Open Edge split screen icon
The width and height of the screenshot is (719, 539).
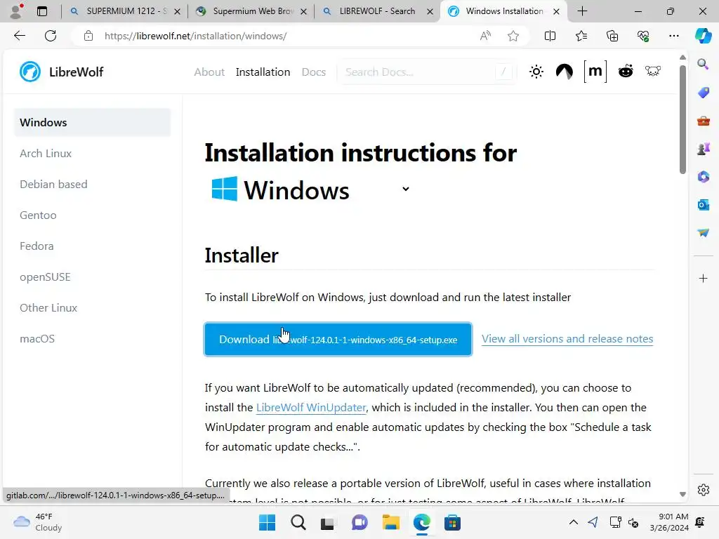click(x=550, y=36)
